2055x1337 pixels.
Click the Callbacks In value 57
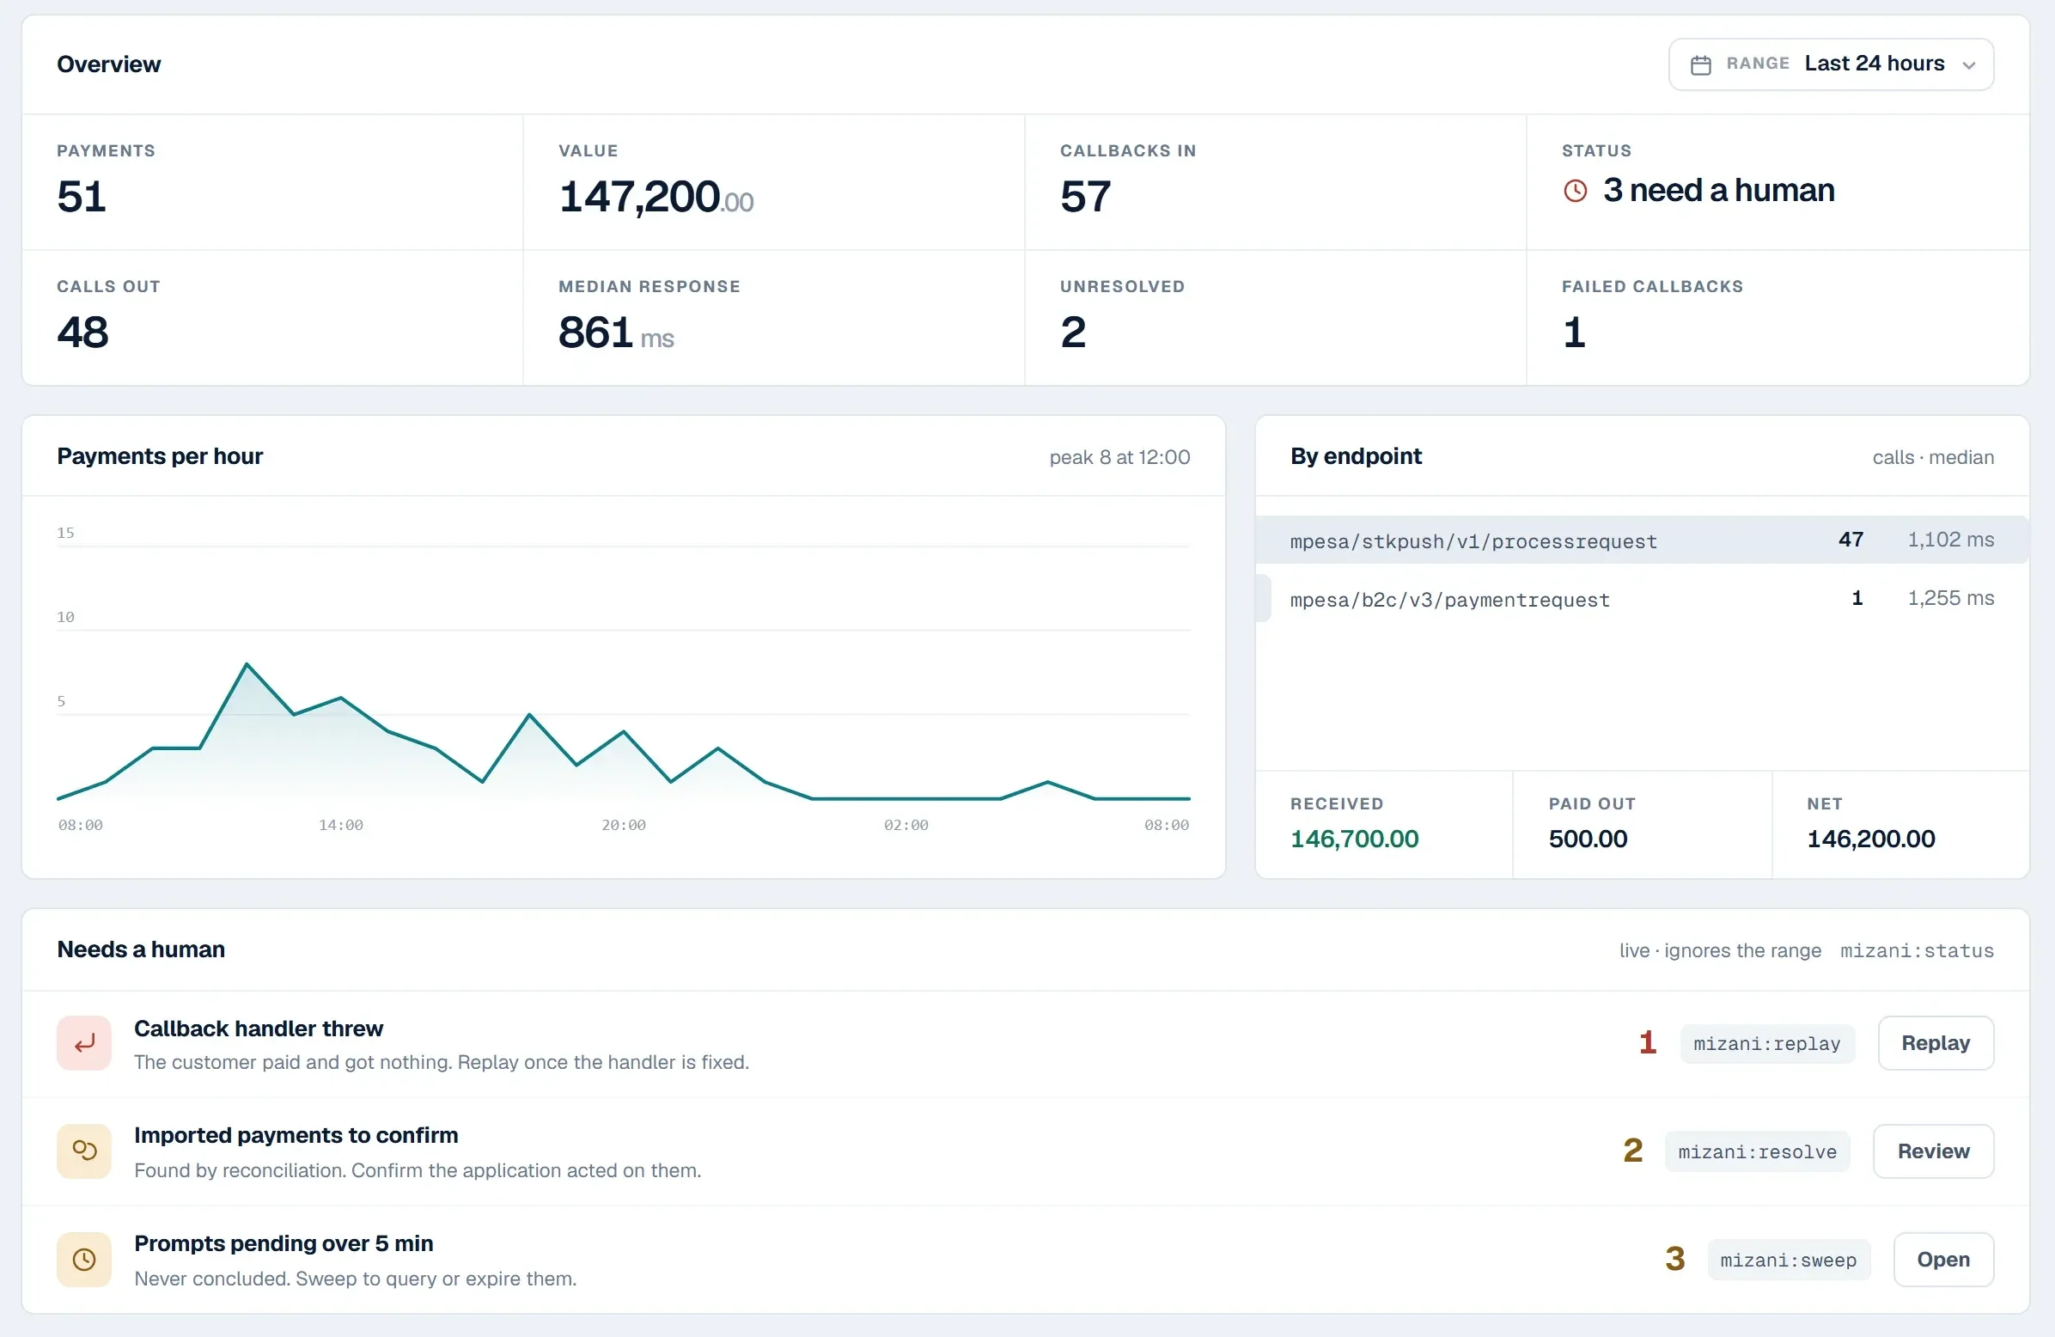[x=1085, y=197]
